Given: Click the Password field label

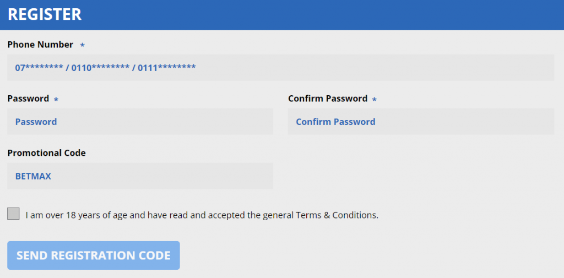Looking at the screenshot, I should click(28, 99).
